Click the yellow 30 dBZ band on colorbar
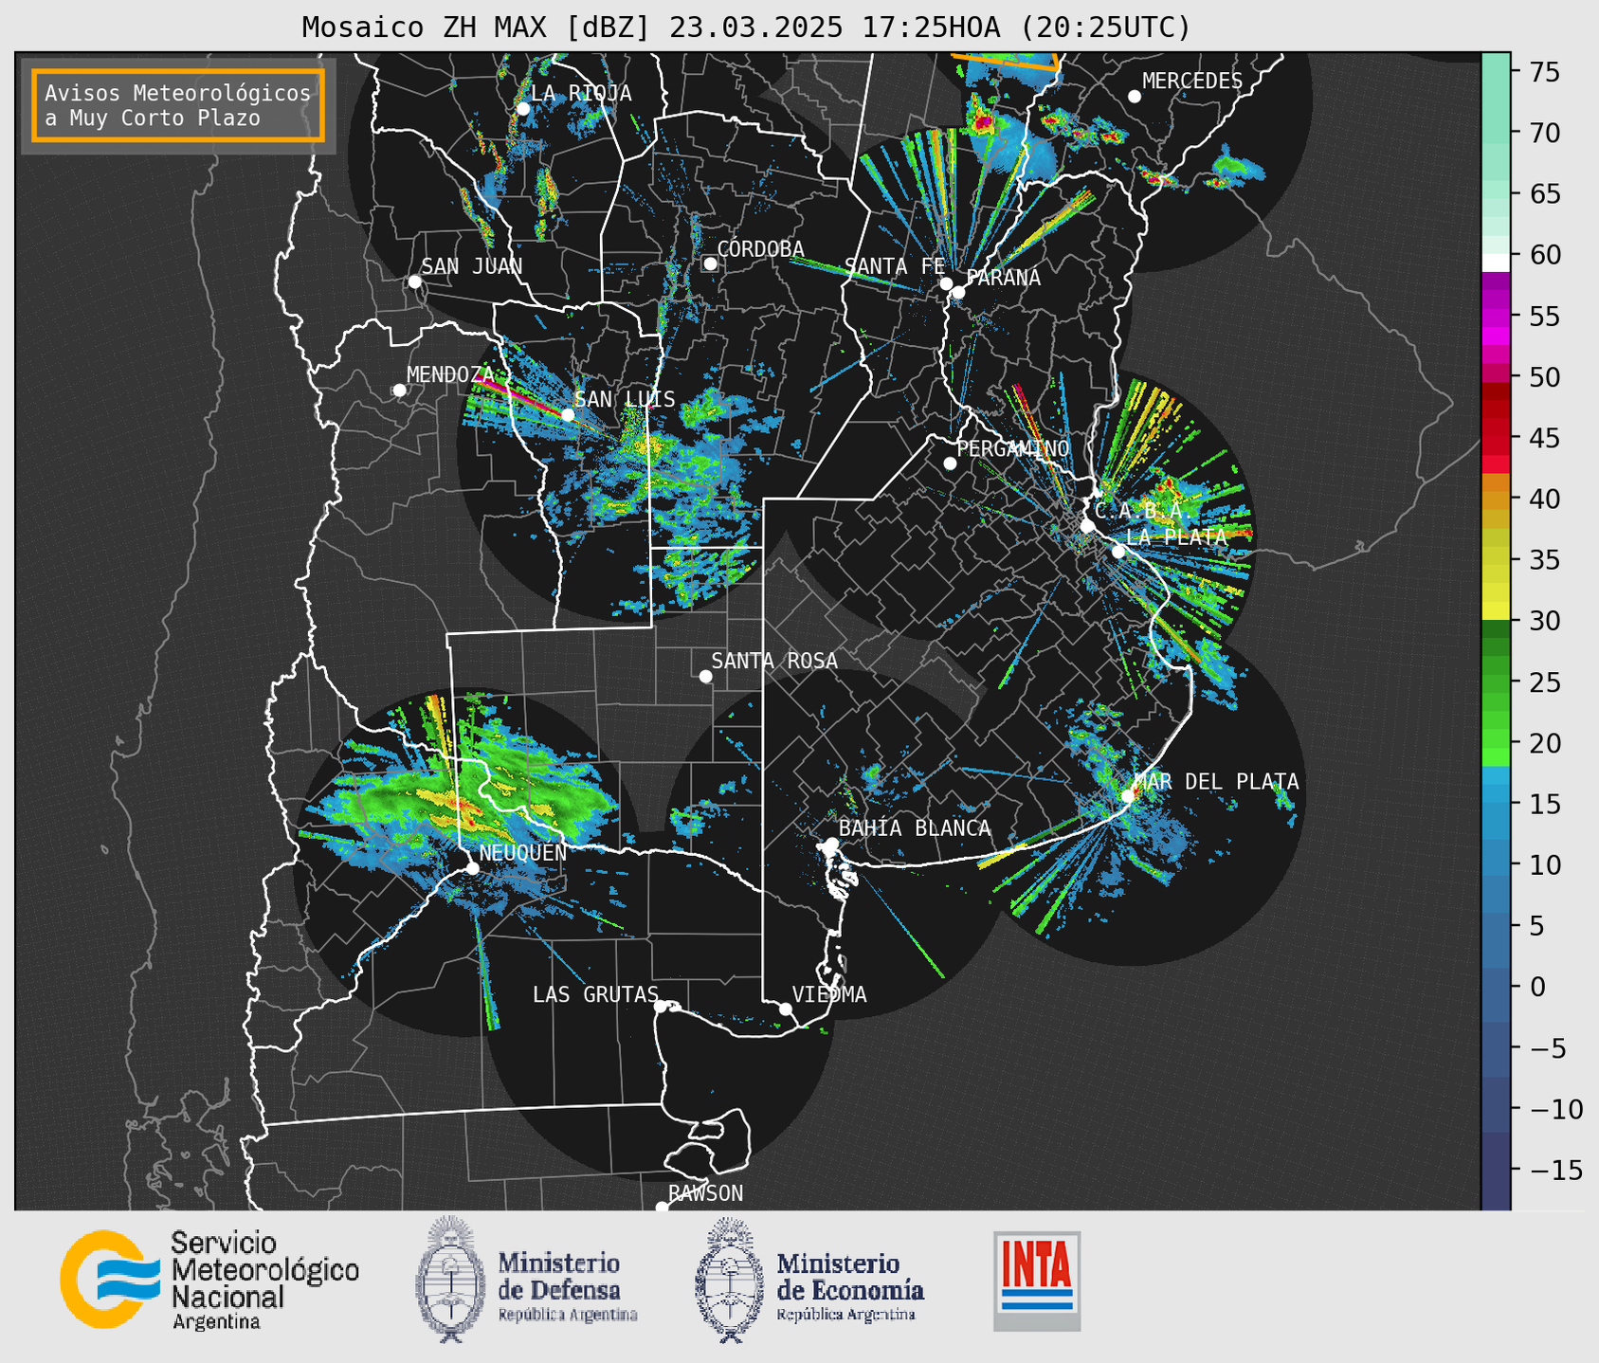The height and width of the screenshot is (1363, 1599). (1496, 612)
